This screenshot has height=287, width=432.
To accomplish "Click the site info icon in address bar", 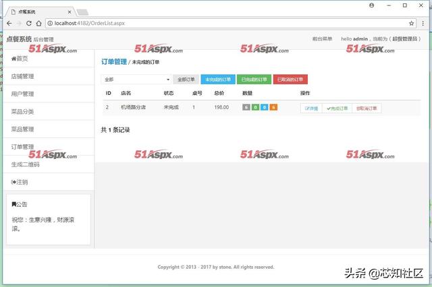I will click(x=50, y=24).
